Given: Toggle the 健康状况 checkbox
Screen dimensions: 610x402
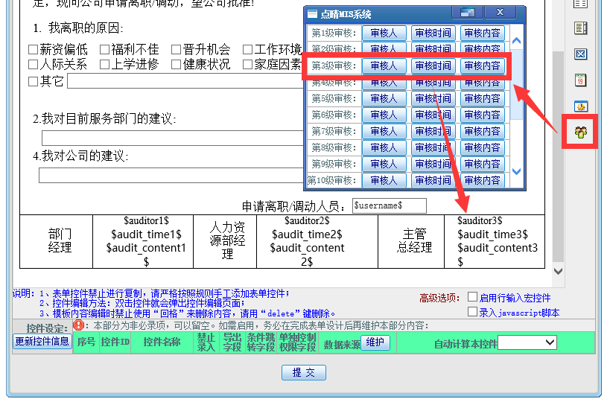Looking at the screenshot, I should click(177, 64).
